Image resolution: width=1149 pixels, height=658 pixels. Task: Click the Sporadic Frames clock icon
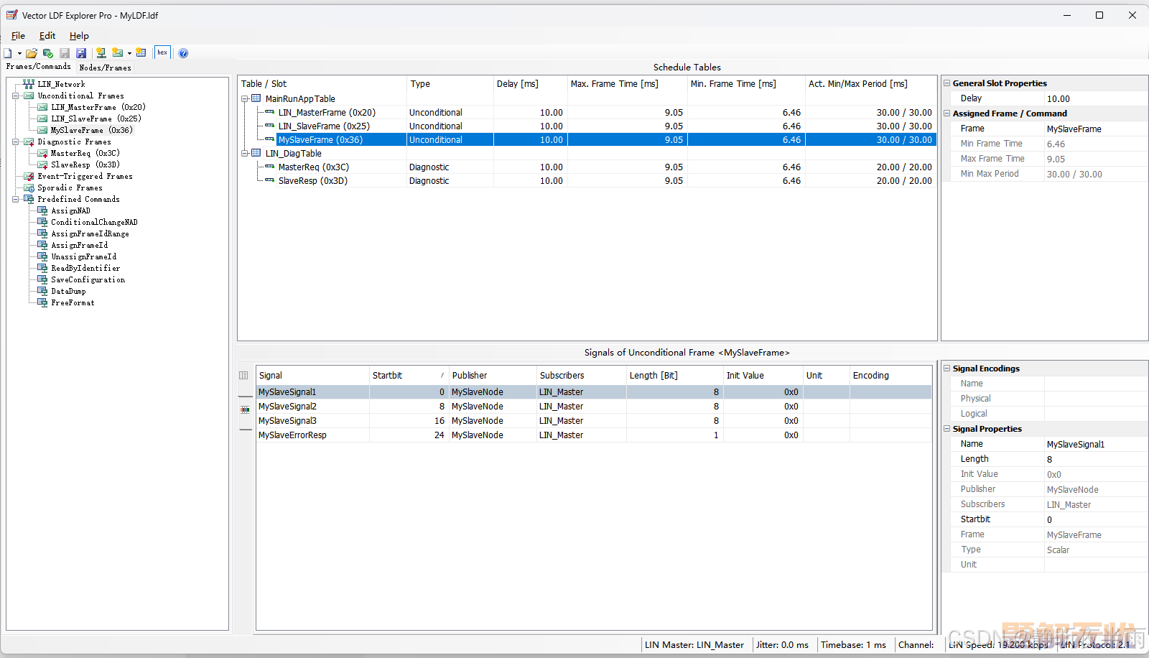[x=29, y=187]
